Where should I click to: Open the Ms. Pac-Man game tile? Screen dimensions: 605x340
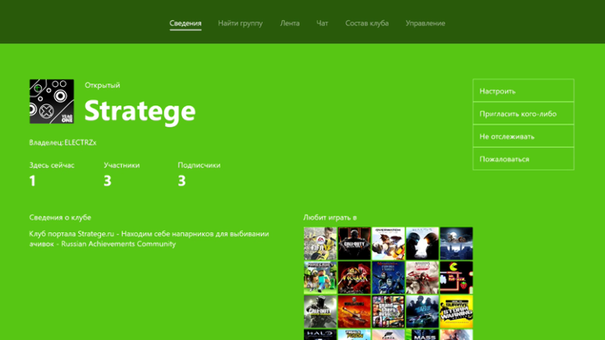456,277
